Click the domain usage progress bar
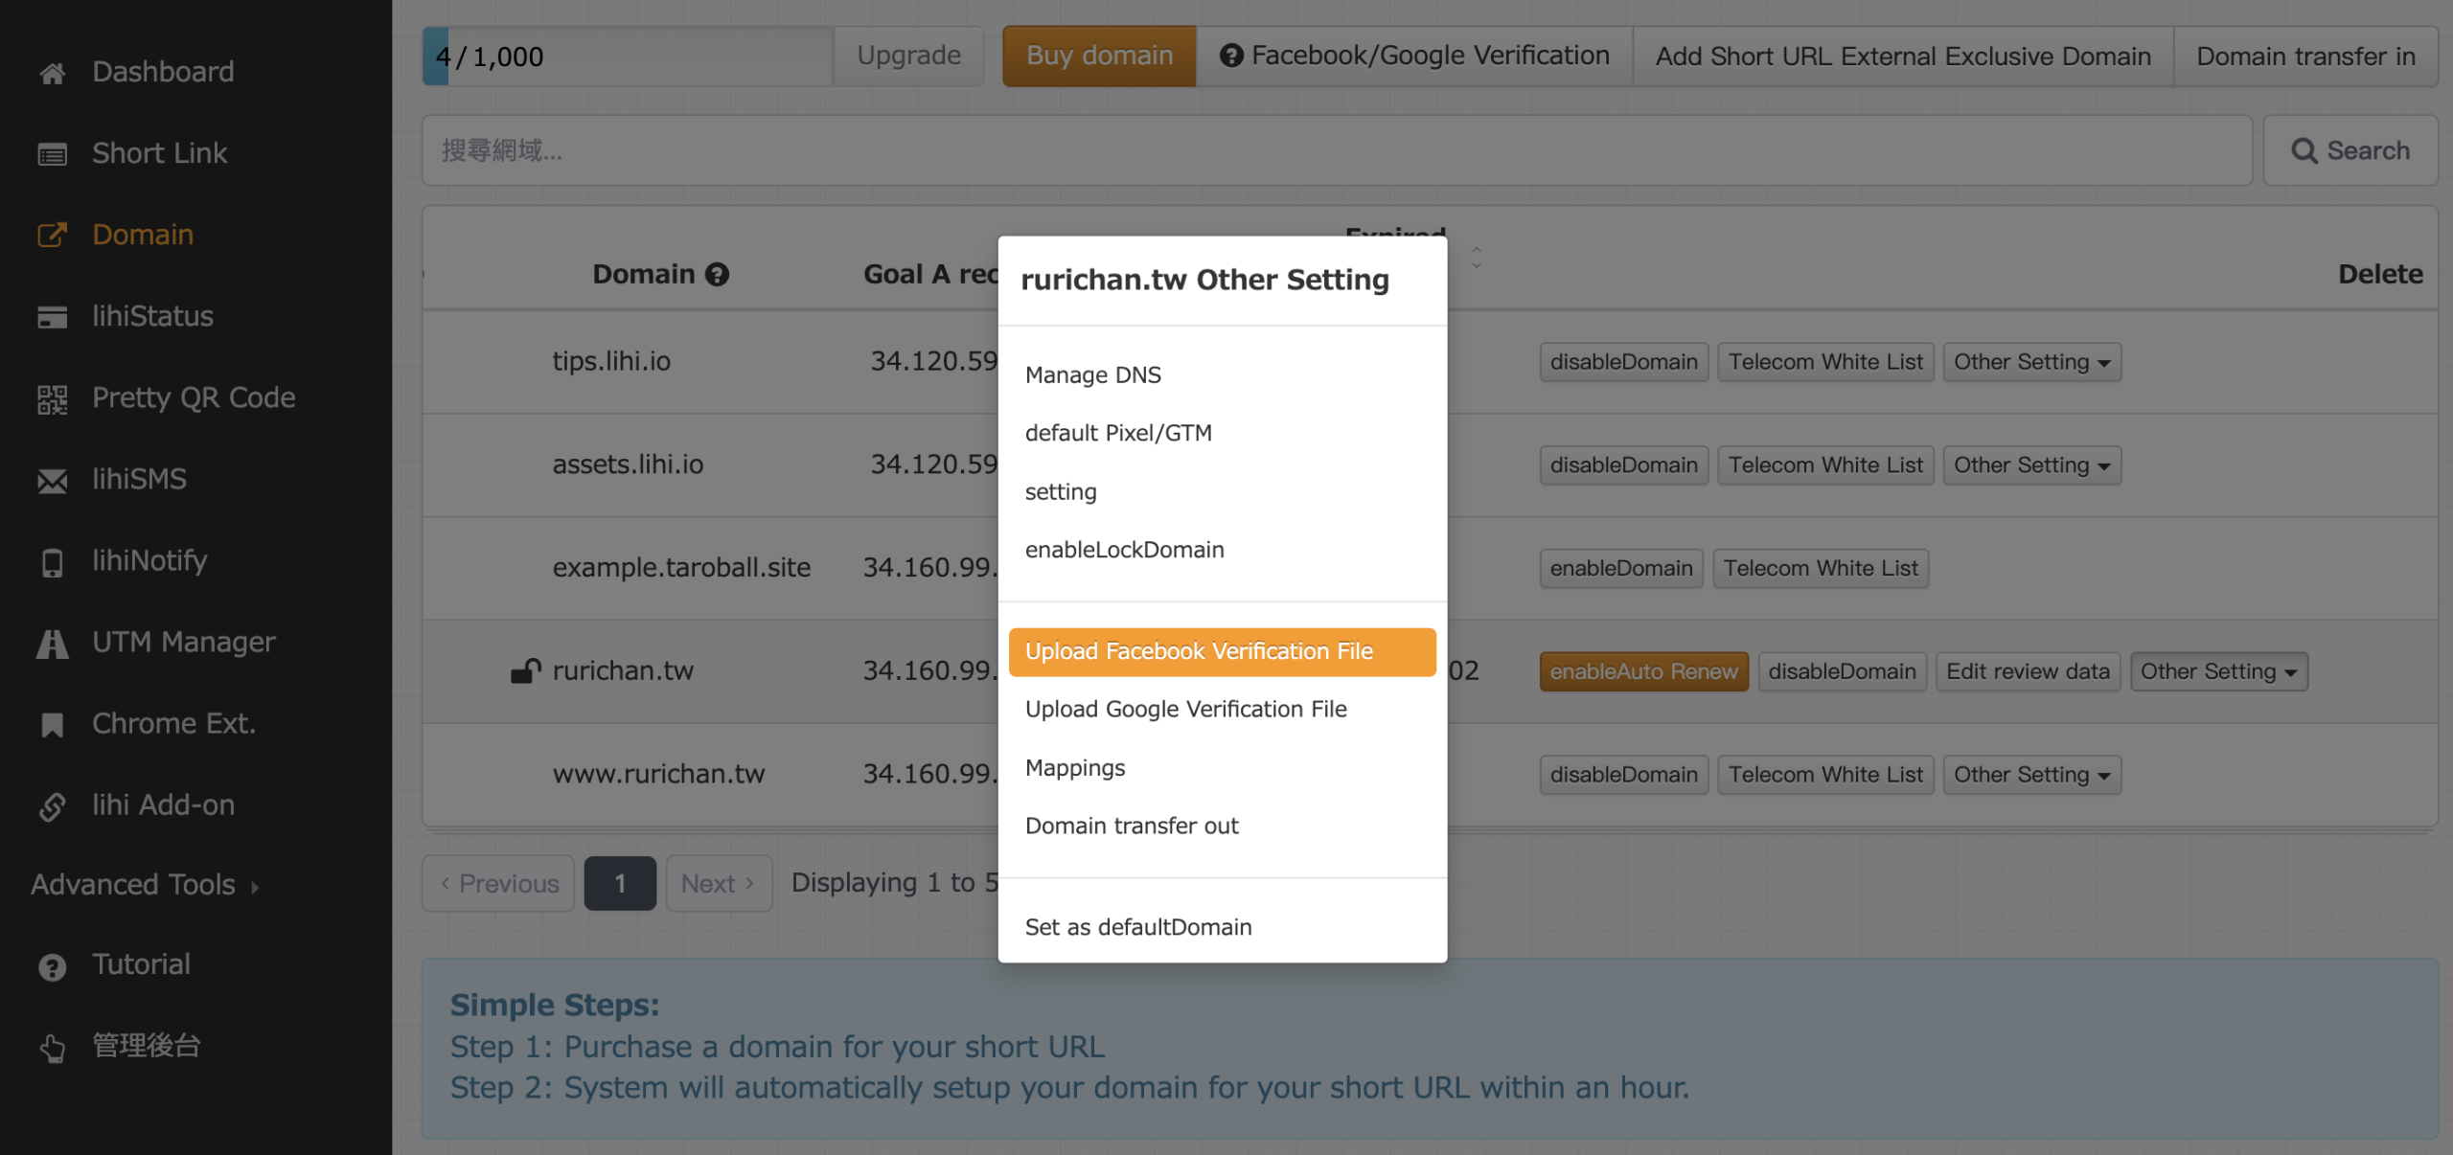Viewport: 2453px width, 1155px height. click(627, 57)
